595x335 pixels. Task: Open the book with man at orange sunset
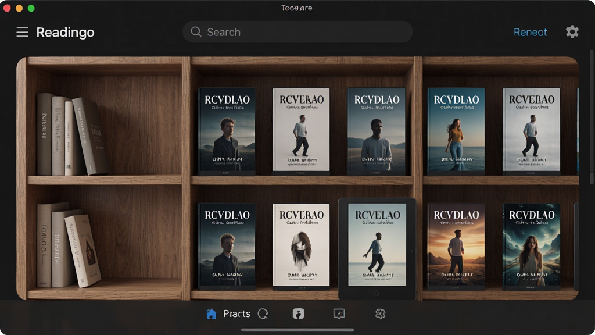click(456, 245)
